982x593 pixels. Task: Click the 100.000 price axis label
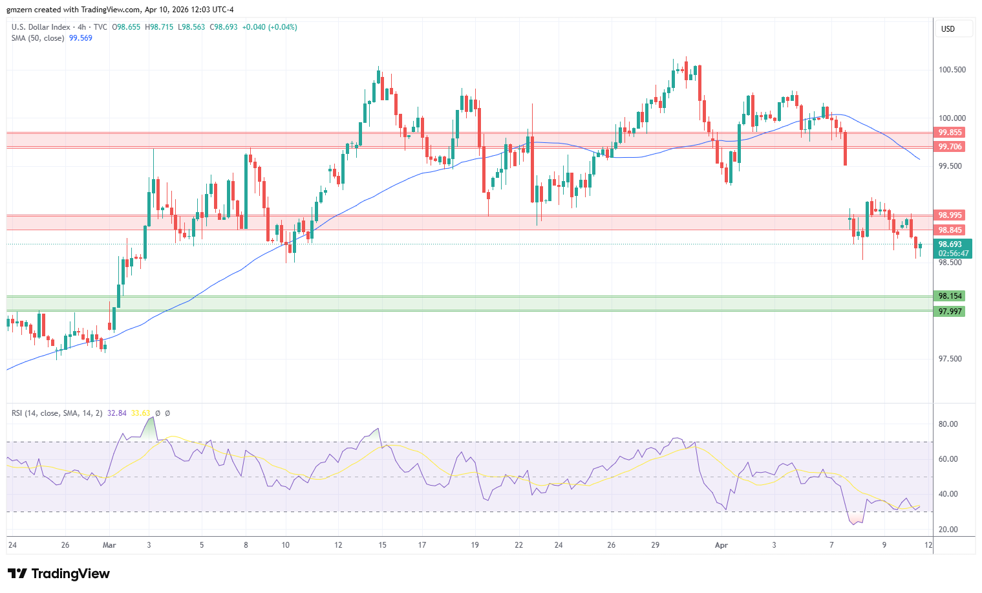tap(952, 118)
